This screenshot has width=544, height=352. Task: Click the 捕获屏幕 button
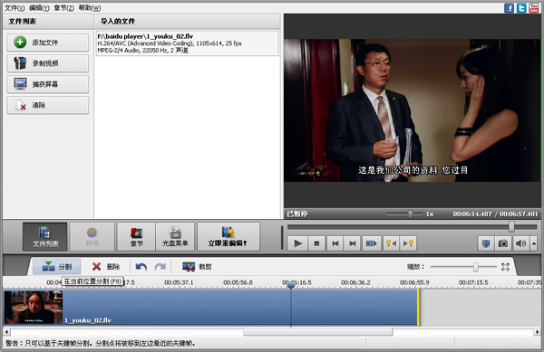coord(48,84)
